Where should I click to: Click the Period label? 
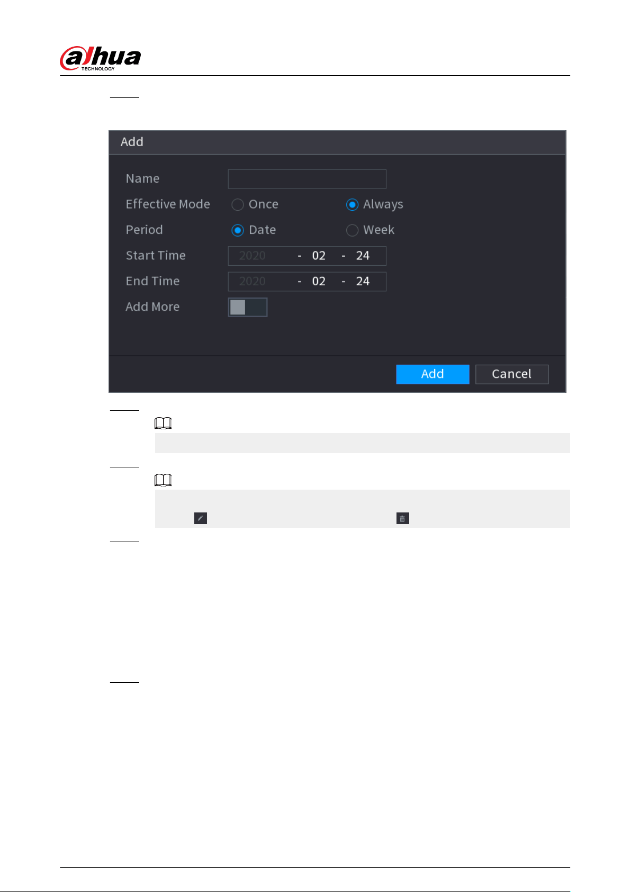pyautogui.click(x=144, y=230)
